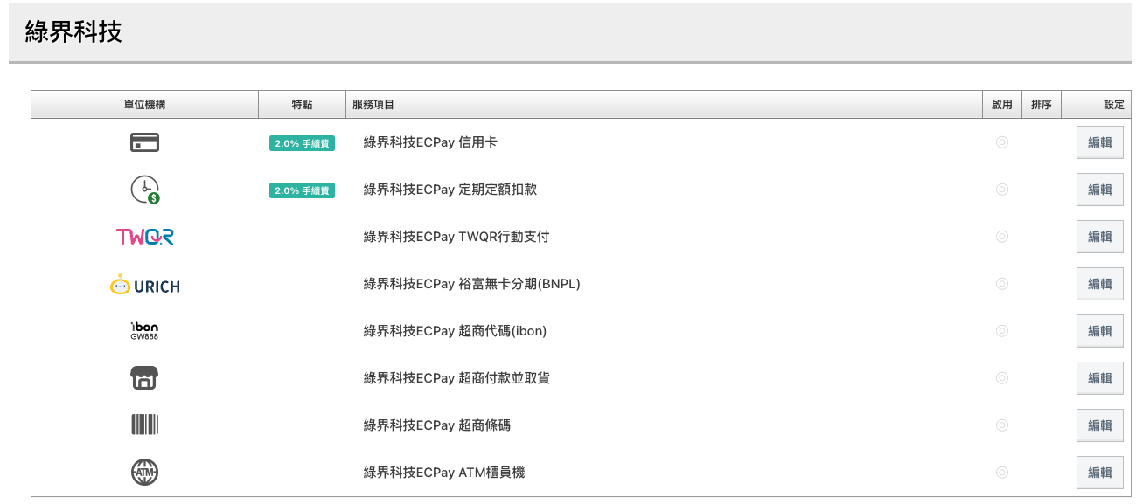The width and height of the screenshot is (1143, 504).
Task: Edit the 超商條碼 service
Action: [1099, 425]
